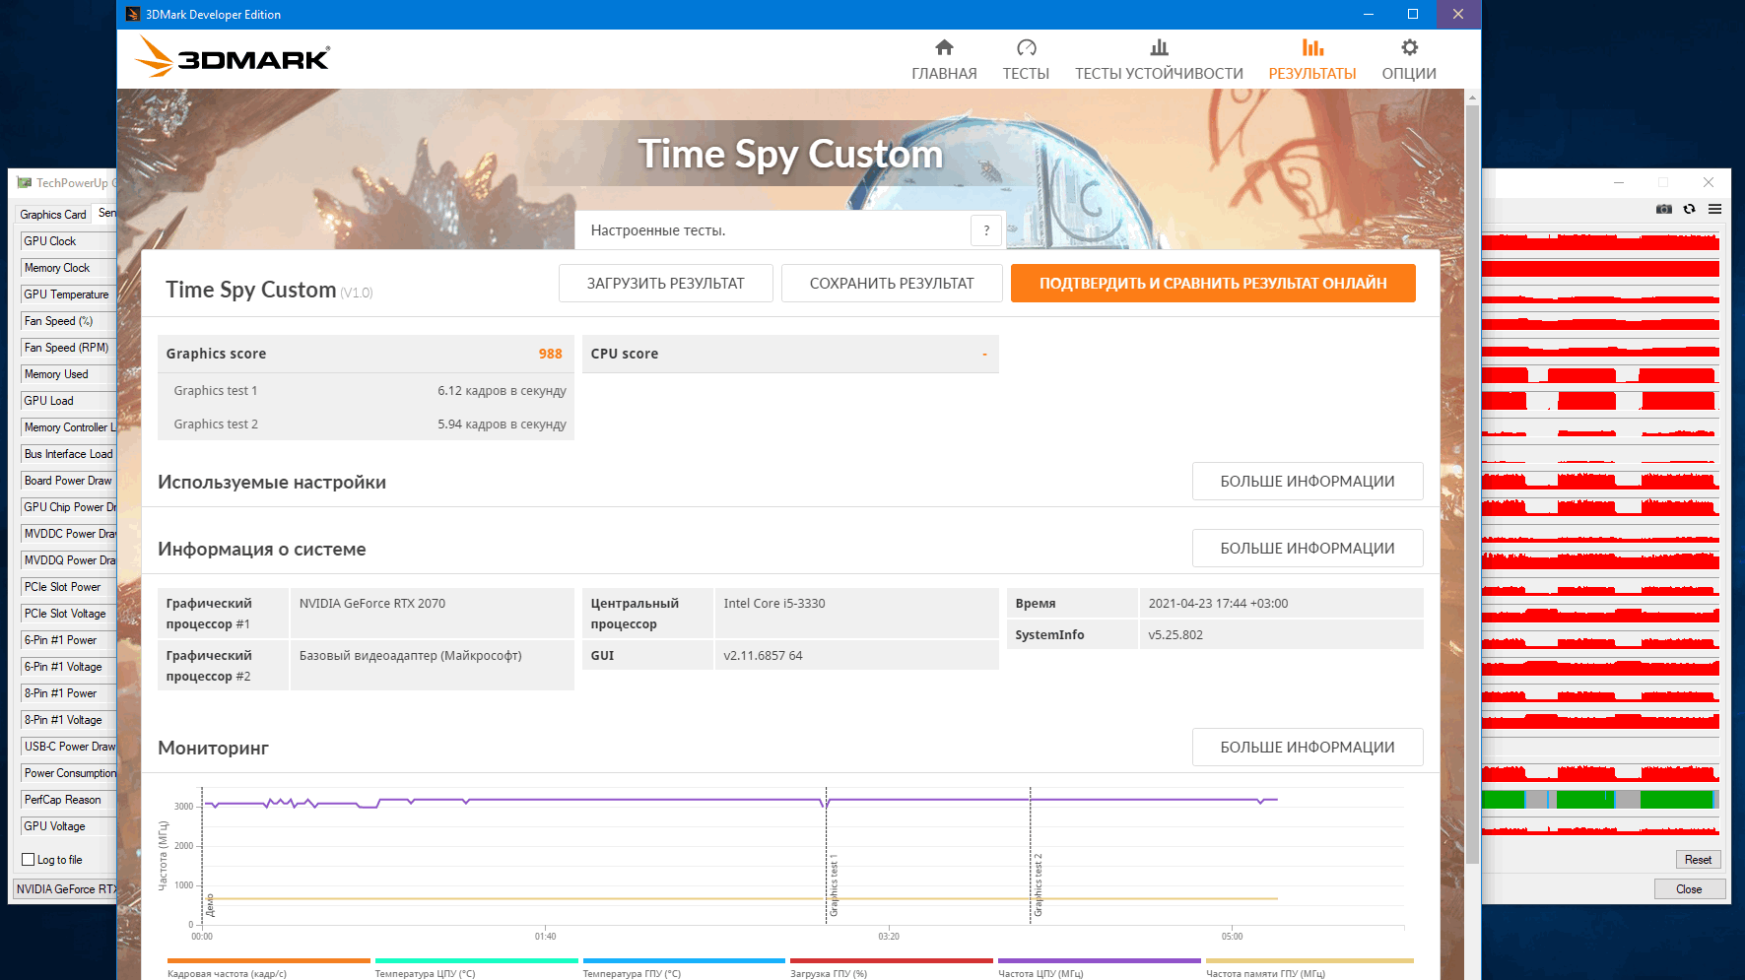The width and height of the screenshot is (1745, 980).
Task: Click the 3DMark logo
Action: (x=233, y=58)
